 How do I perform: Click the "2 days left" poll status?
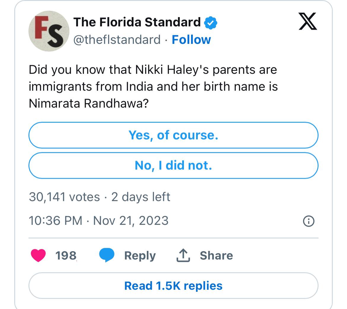(141, 197)
